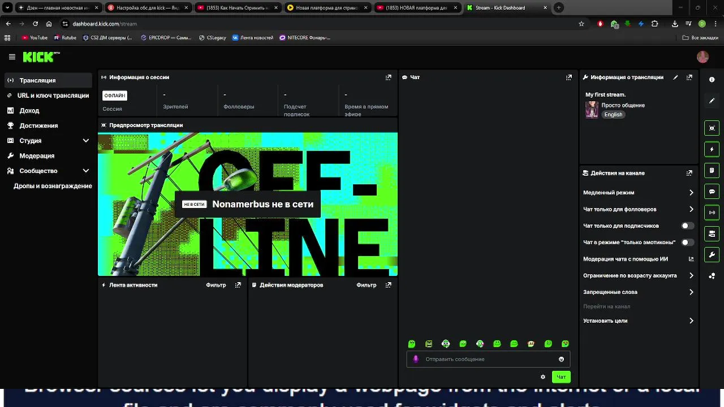Open Модерация in the left sidebar
Viewport: 724px width, 407px height.
48,155
